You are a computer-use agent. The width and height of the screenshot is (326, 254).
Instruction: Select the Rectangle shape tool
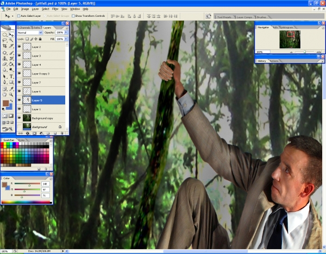pyautogui.click(x=11, y=82)
